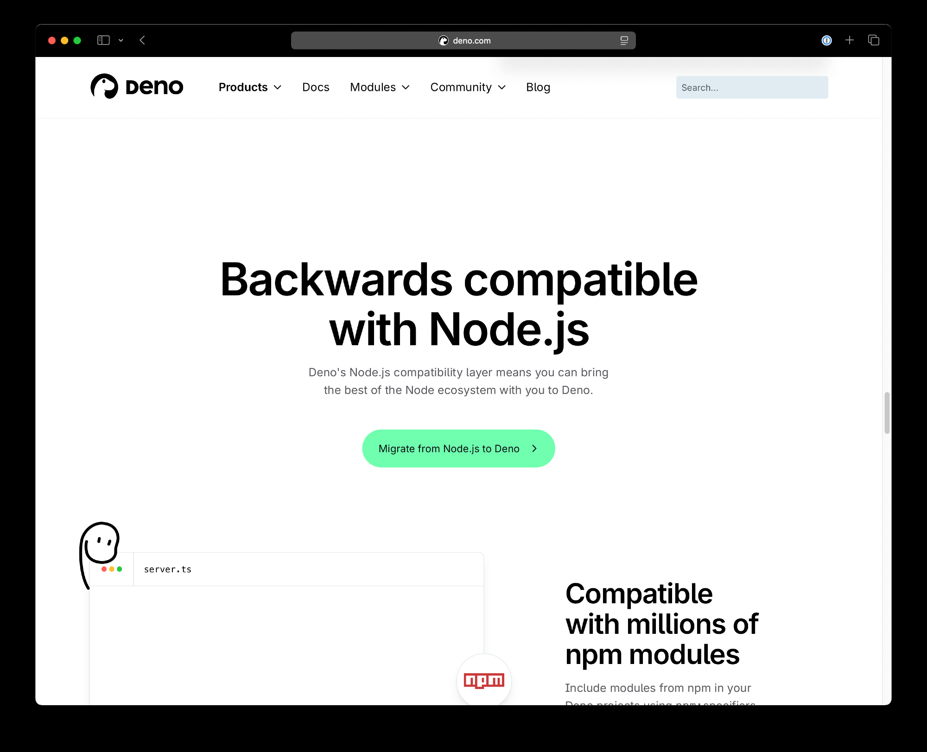Focus the Search input field
Viewport: 927px width, 752px height.
click(752, 88)
